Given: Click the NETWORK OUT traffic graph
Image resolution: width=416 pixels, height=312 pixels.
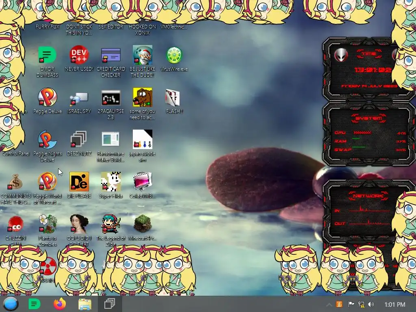Looking at the screenshot, I should [369, 222].
